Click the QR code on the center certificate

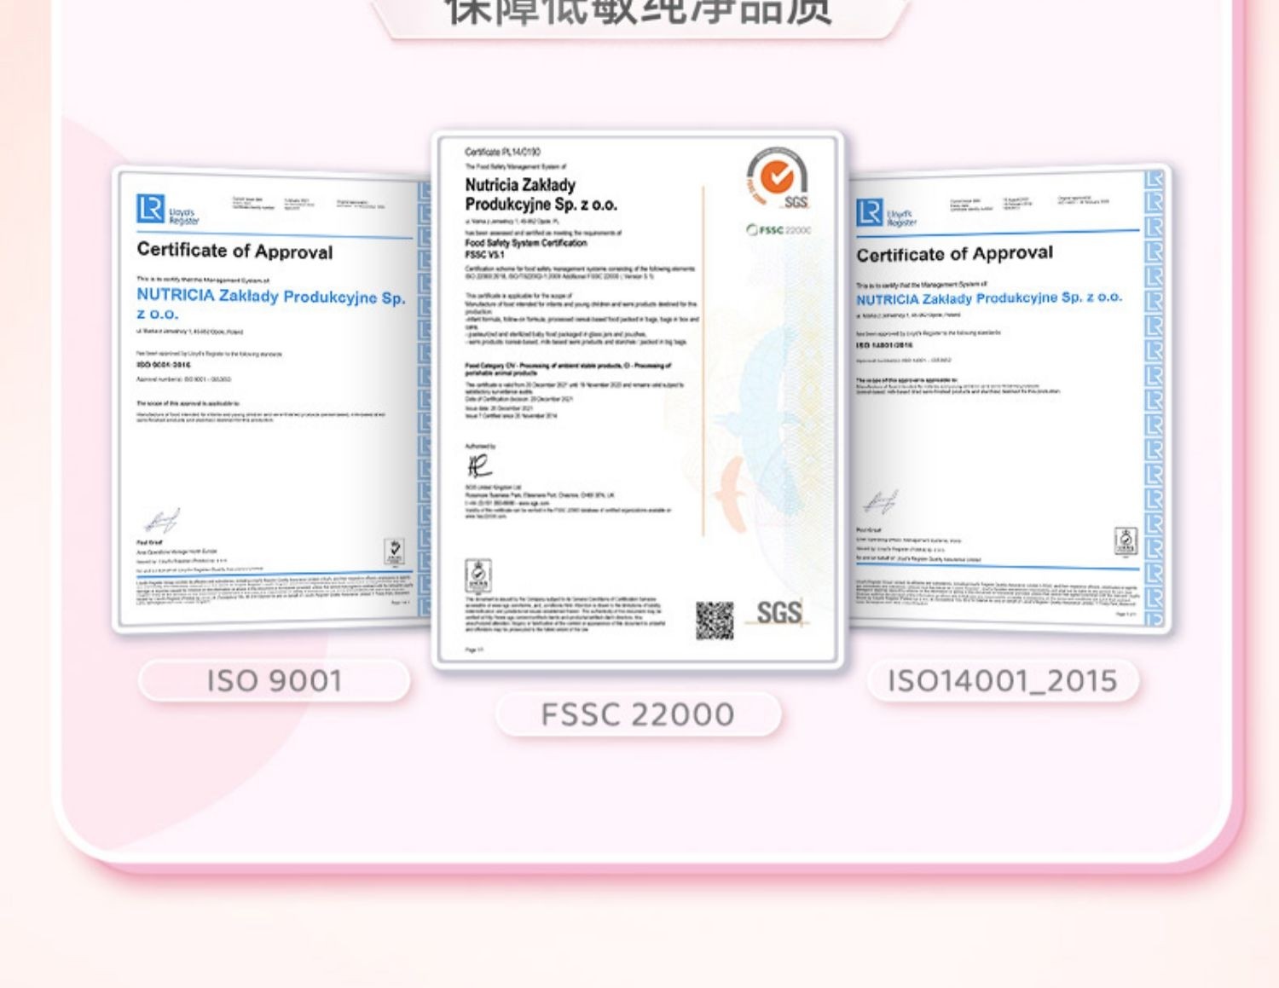point(715,621)
